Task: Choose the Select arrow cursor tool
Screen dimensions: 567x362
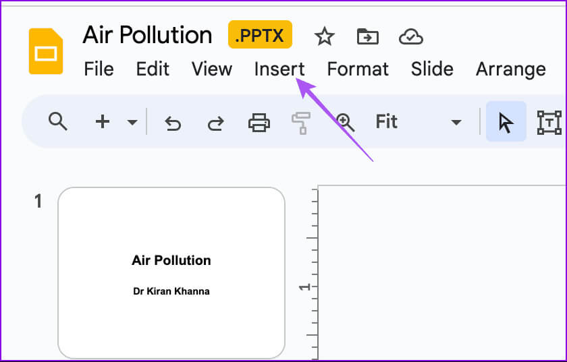Action: pos(506,123)
